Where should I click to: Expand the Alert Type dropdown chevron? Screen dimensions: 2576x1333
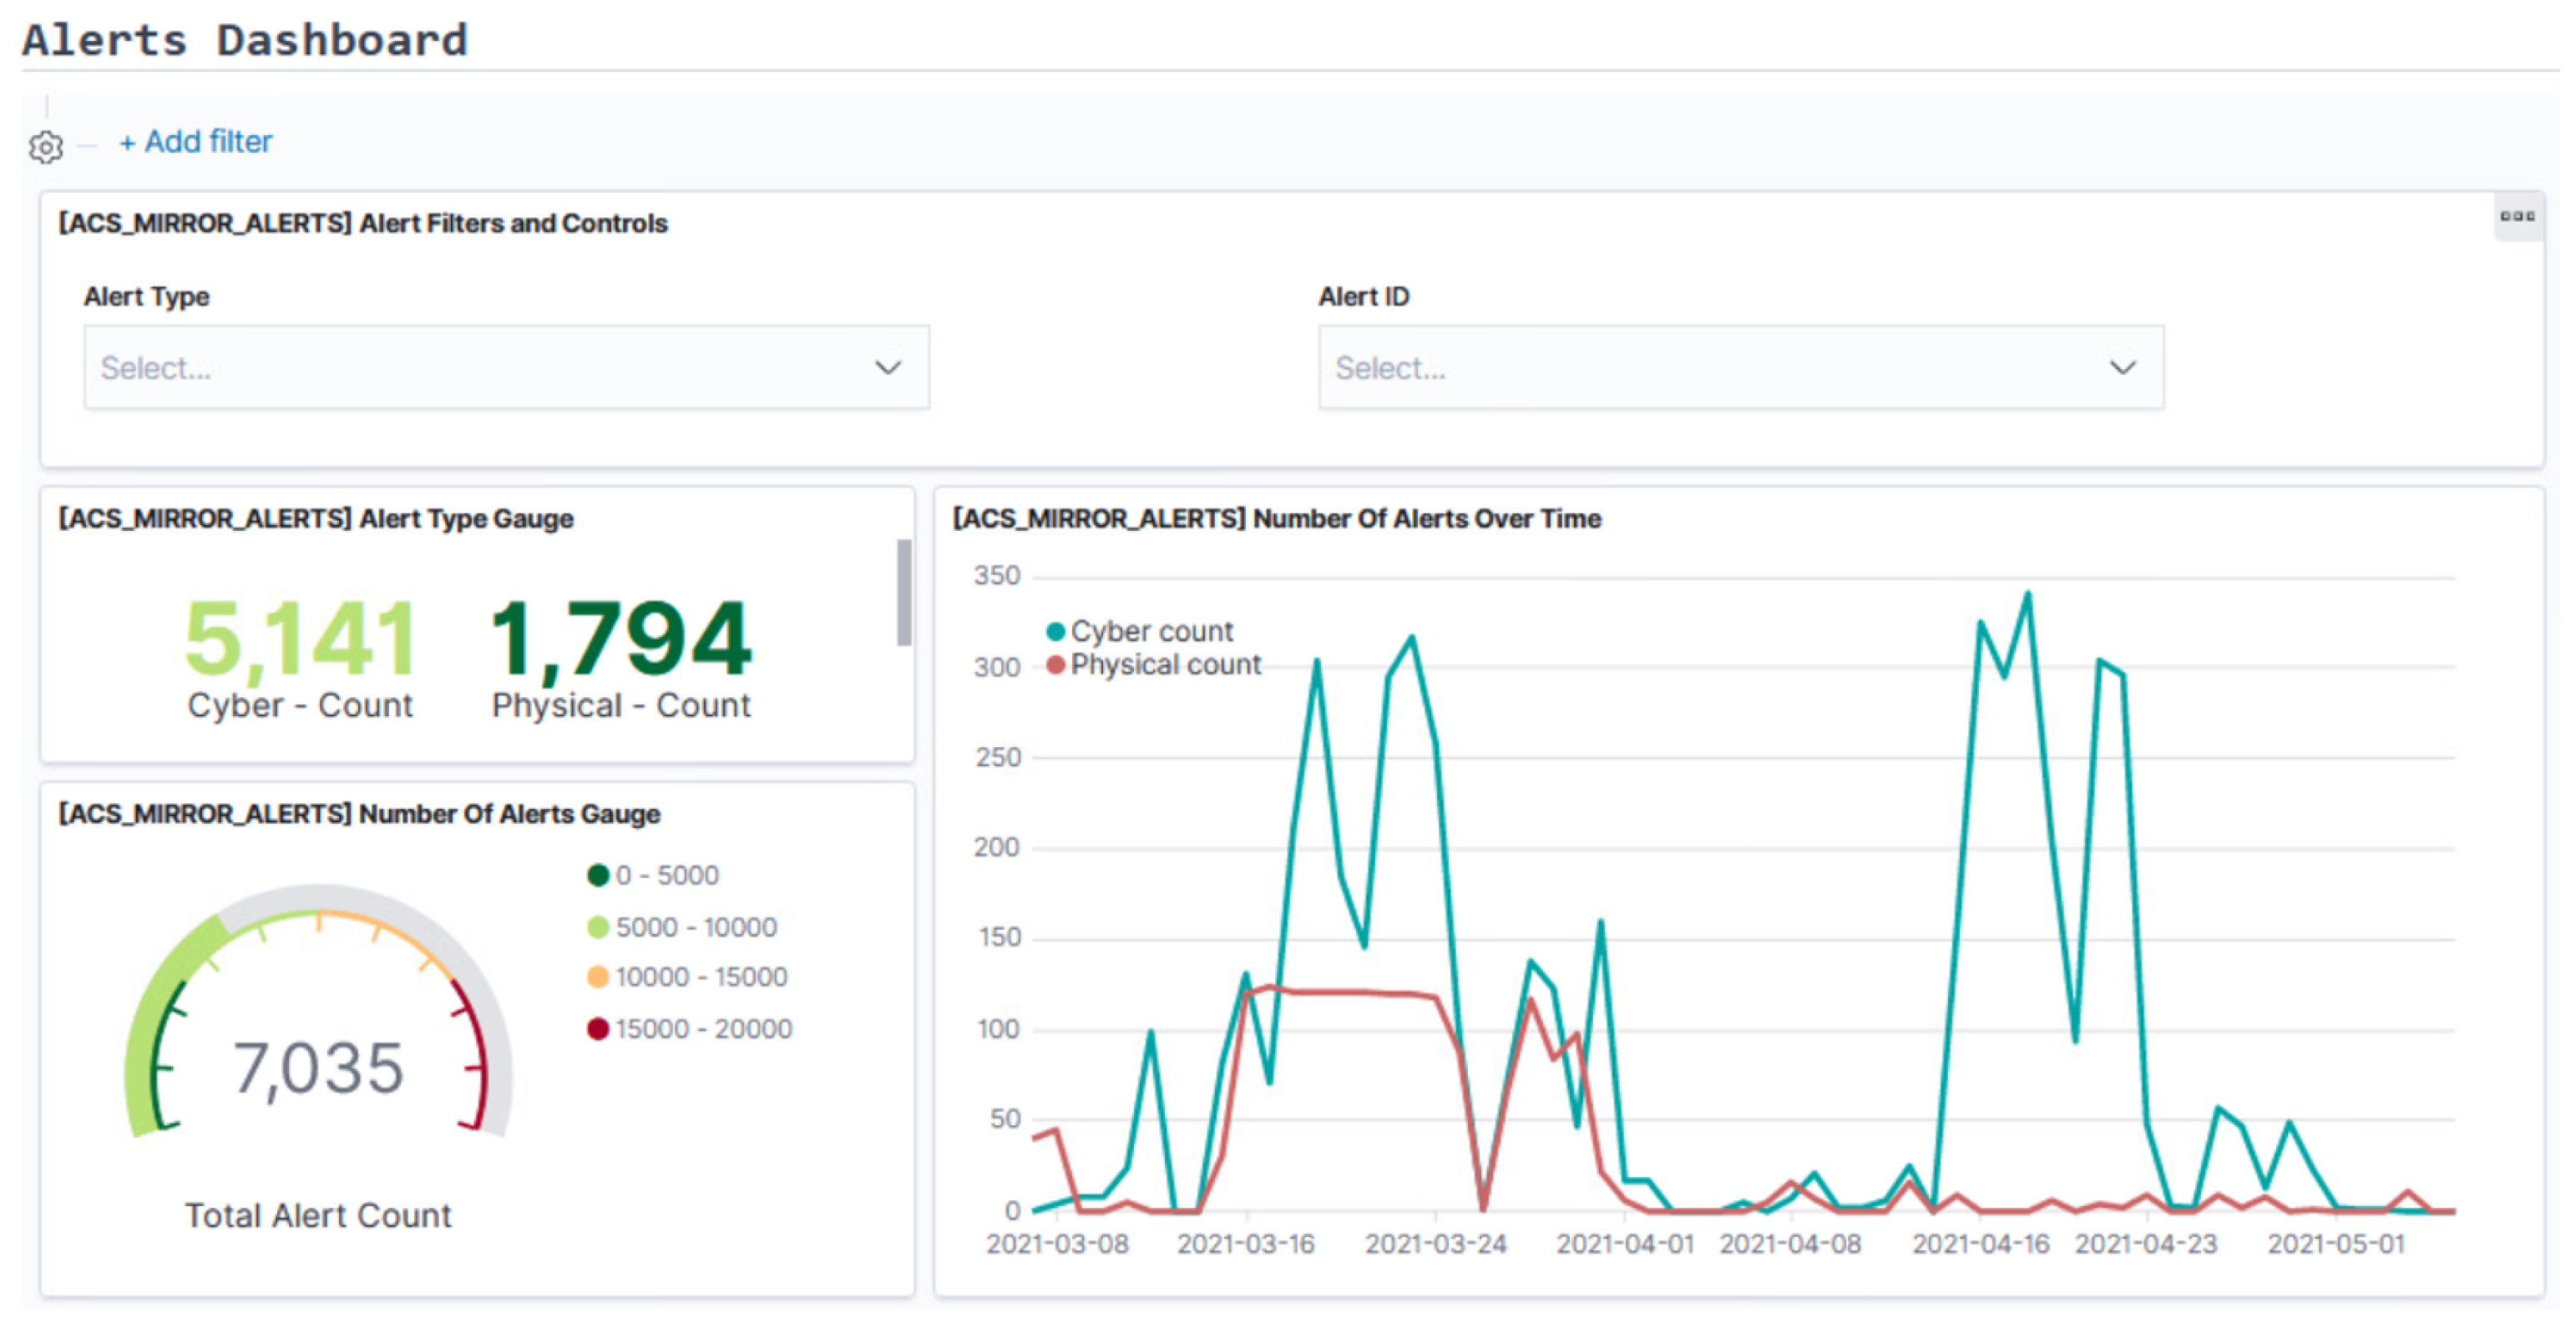(x=887, y=368)
